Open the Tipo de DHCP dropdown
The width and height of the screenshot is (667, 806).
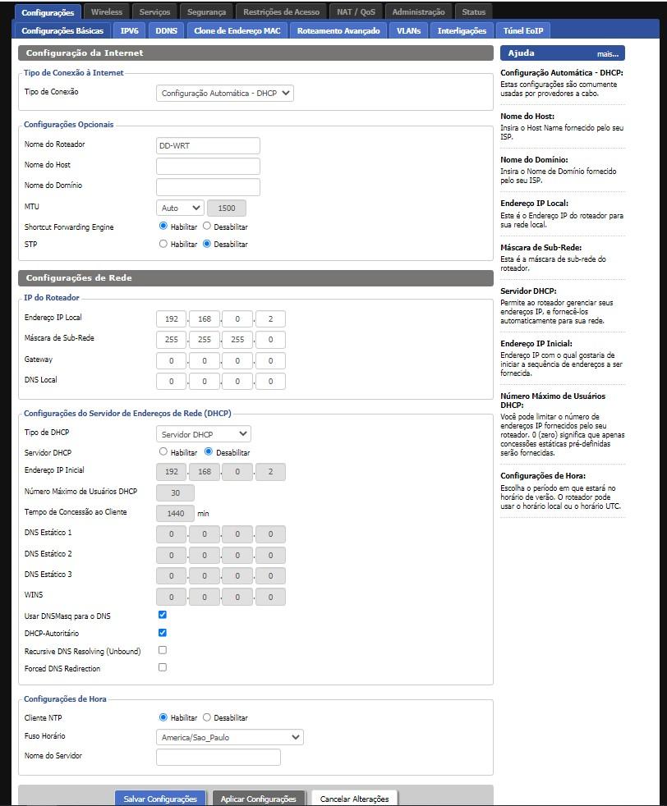(203, 434)
